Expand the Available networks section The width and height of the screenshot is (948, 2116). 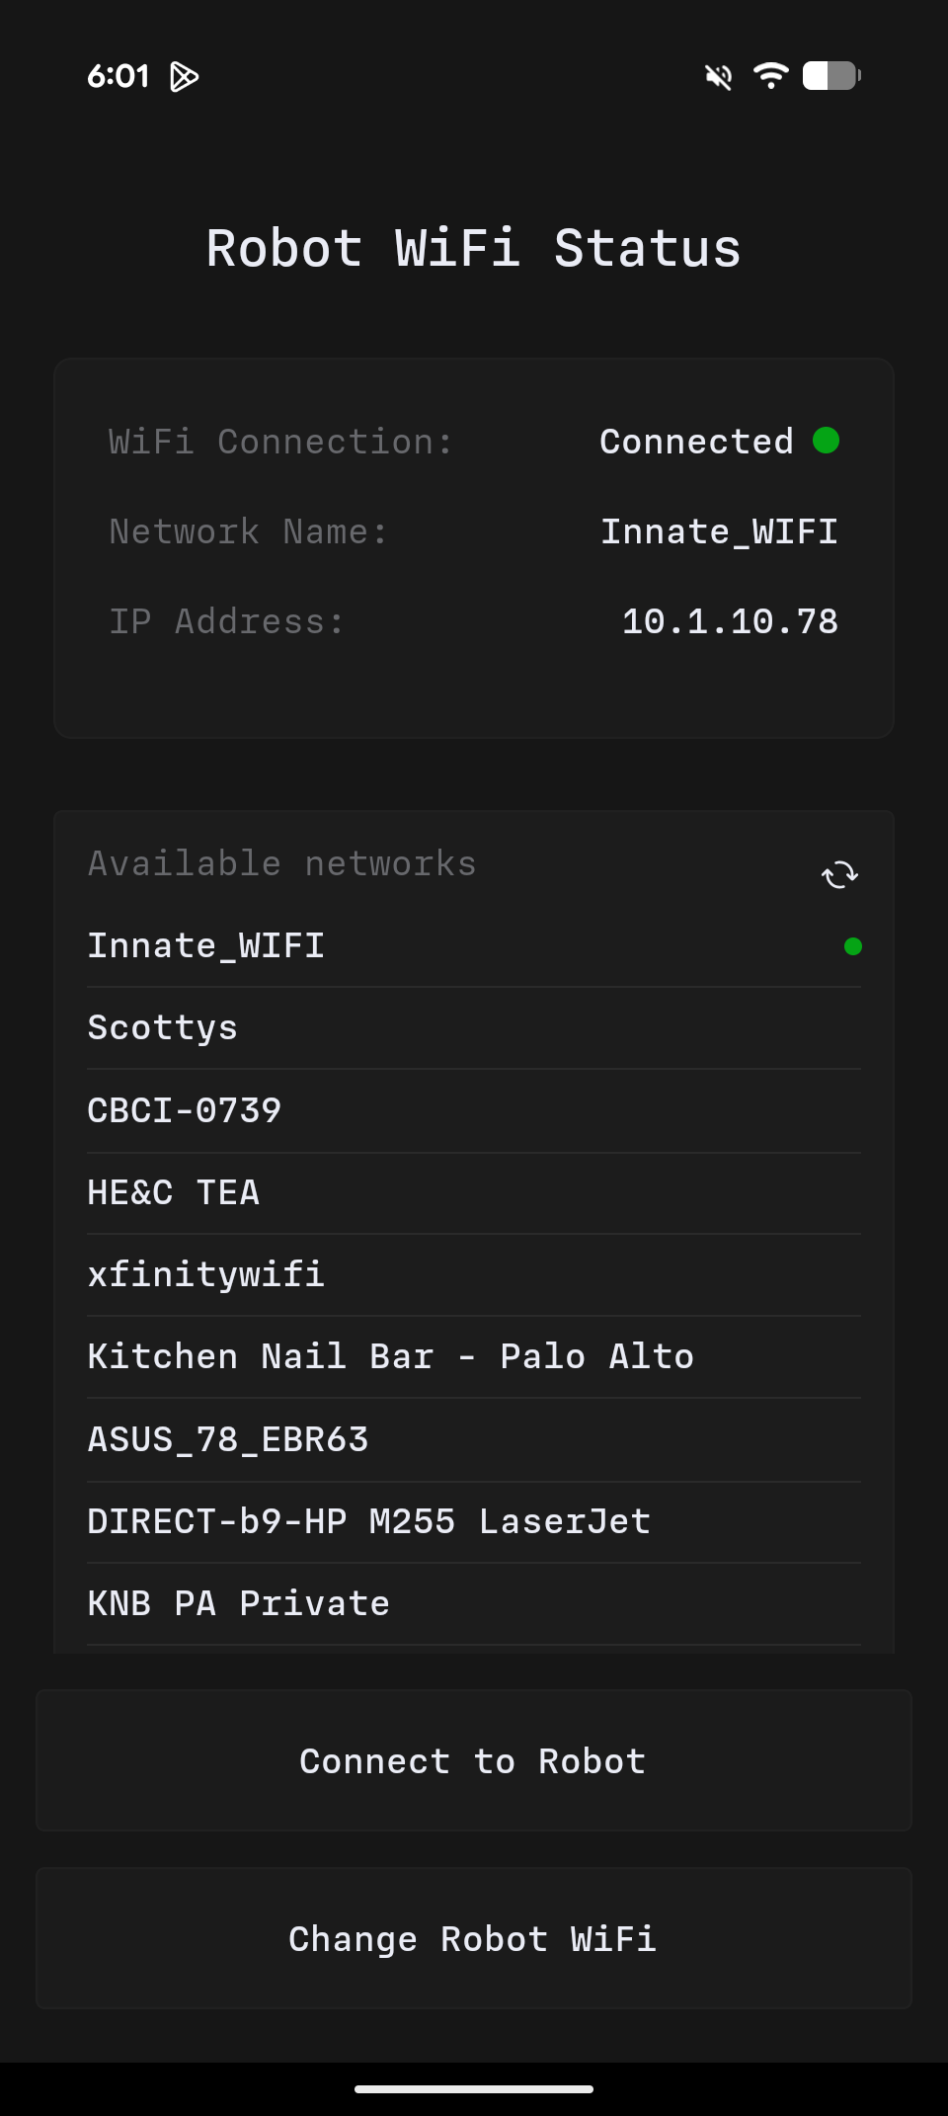[280, 862]
